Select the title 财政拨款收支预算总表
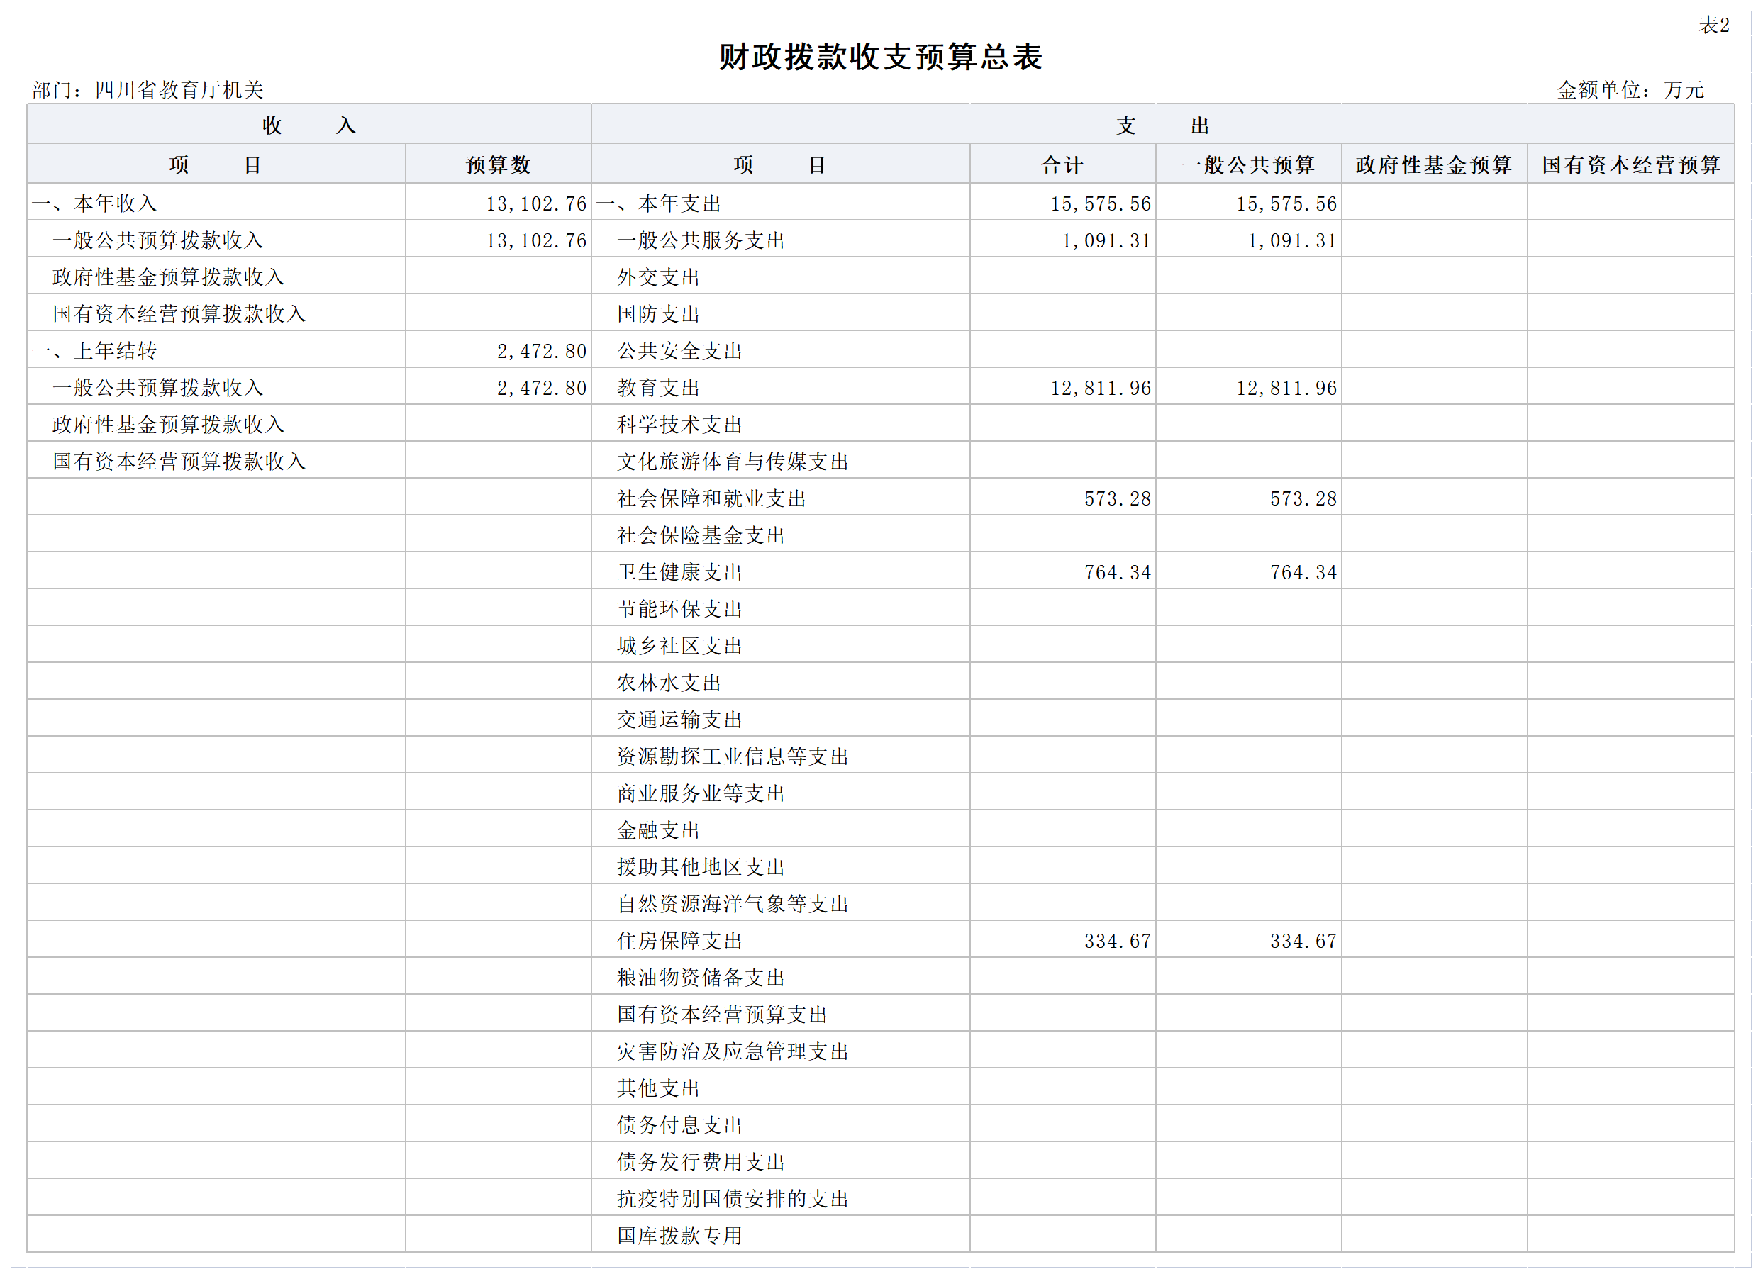The height and width of the screenshot is (1279, 1763). tap(880, 57)
